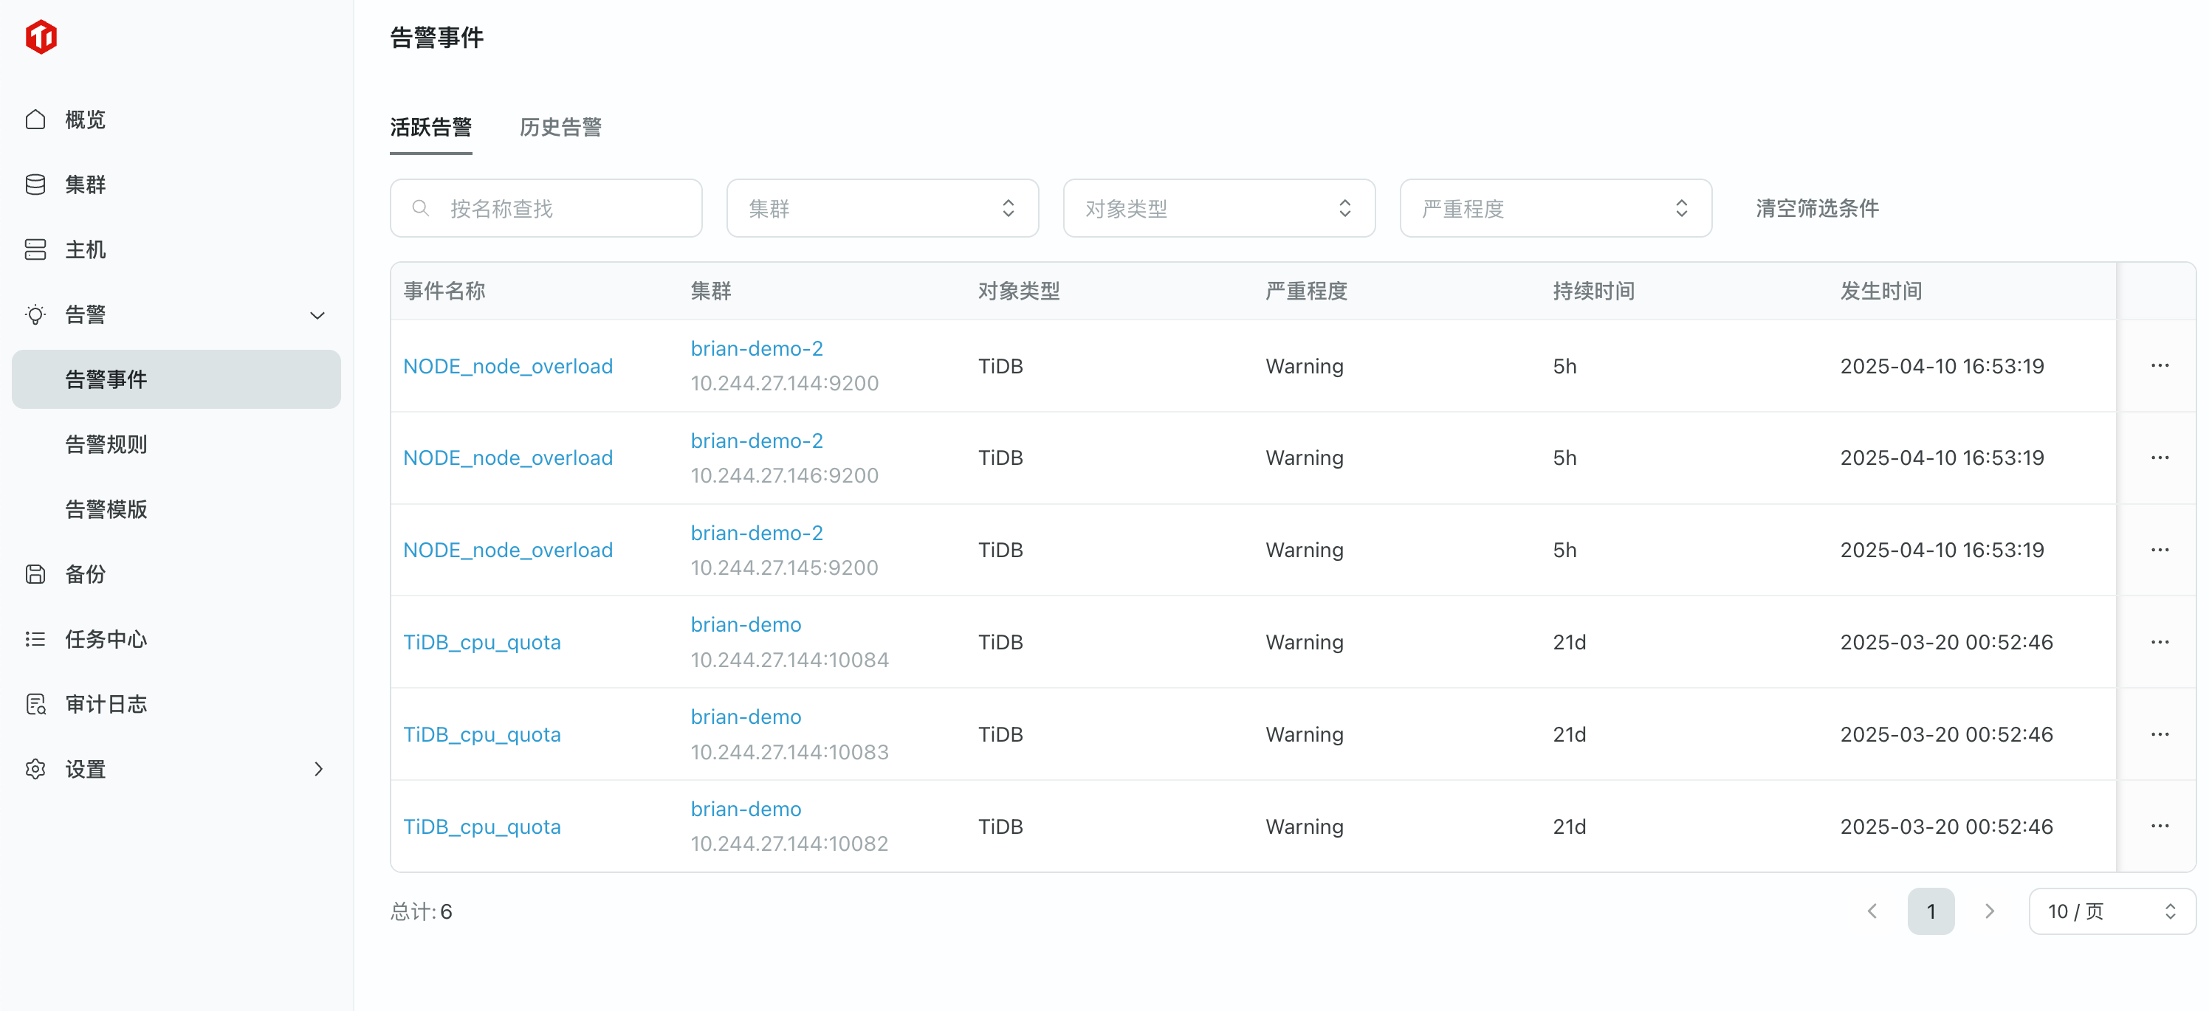Click 10.244.27.144:10083 address text
2209x1011 pixels.
790,751
